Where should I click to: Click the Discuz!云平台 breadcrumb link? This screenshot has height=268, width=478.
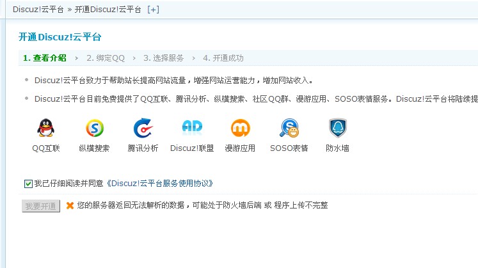(38, 10)
